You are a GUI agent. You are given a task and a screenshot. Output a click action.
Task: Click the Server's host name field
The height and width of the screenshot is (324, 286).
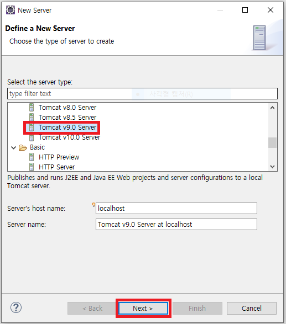[x=176, y=208]
